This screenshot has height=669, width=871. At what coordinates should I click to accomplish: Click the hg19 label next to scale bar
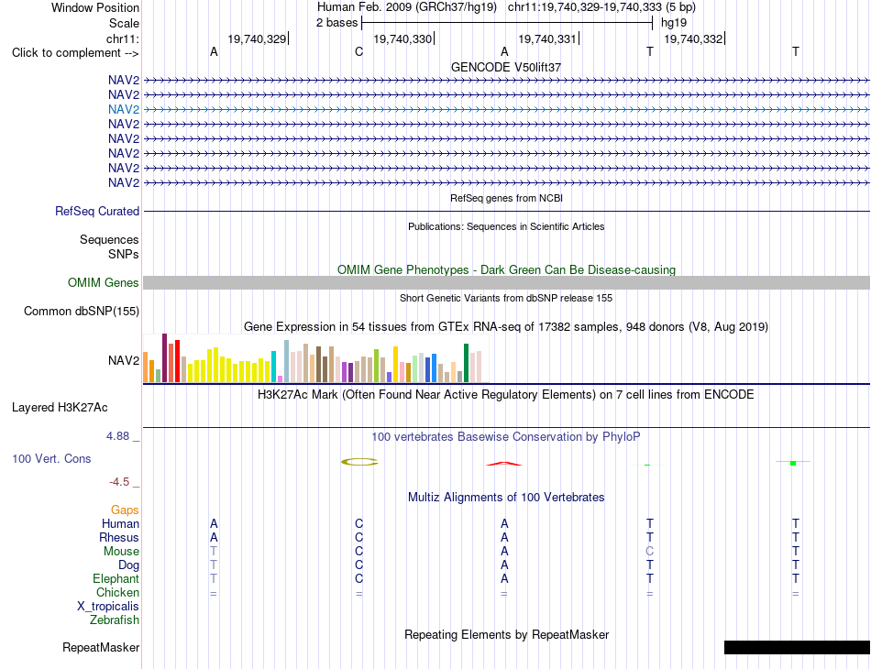point(673,23)
